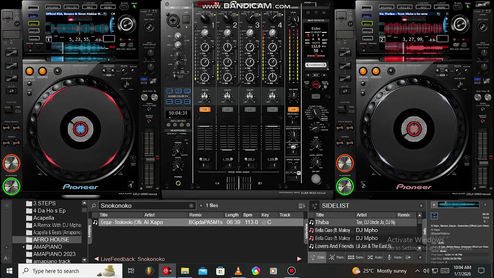Hit the right deck orange CUE button
The image size is (494, 278).
pyautogui.click(x=345, y=163)
